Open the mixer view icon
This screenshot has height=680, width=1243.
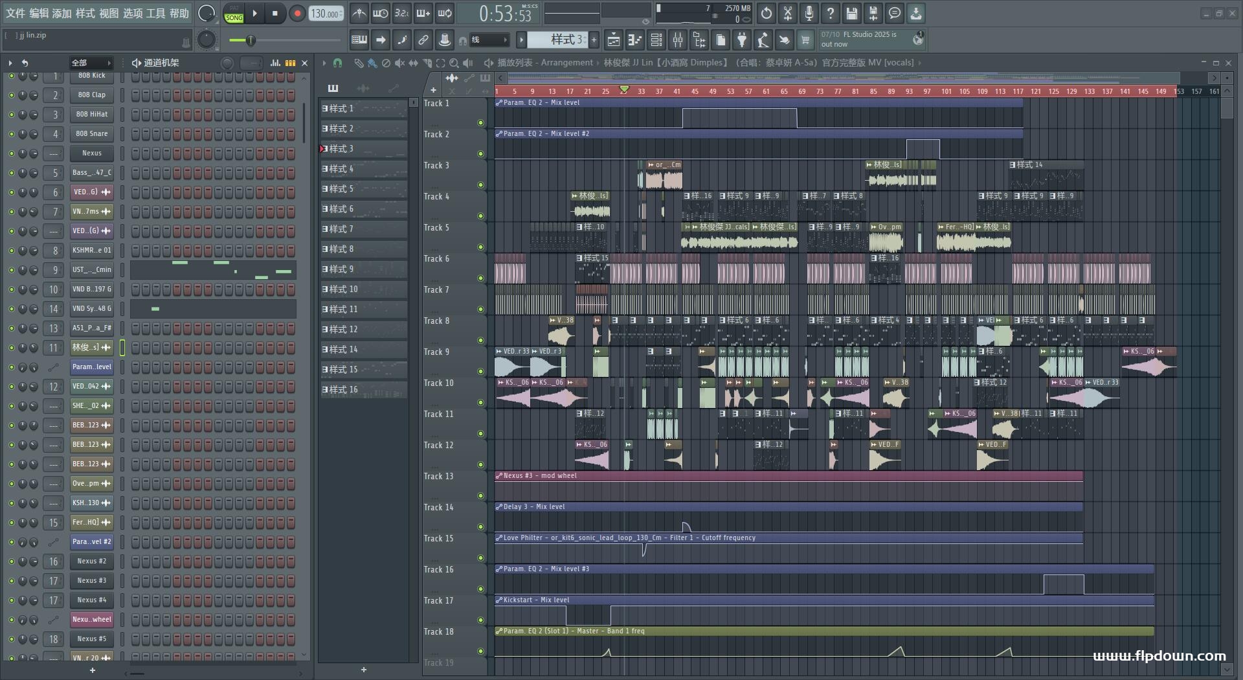point(678,40)
